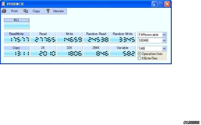
Task: Click the Print toolbar button
Action: click(x=12, y=11)
